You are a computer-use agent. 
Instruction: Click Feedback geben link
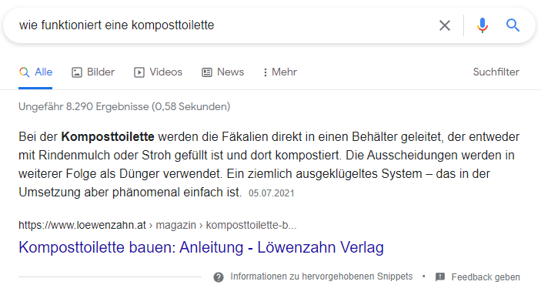486,277
